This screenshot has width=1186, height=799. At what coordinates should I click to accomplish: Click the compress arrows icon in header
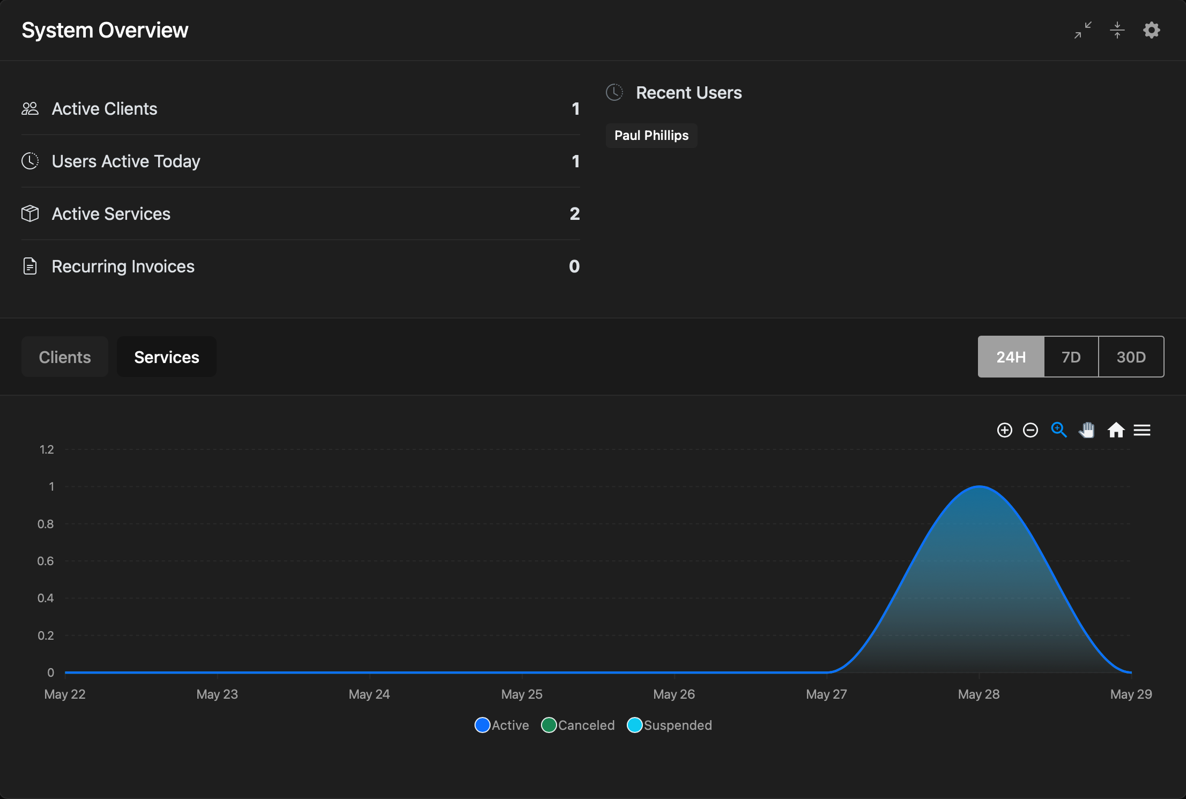click(x=1083, y=30)
